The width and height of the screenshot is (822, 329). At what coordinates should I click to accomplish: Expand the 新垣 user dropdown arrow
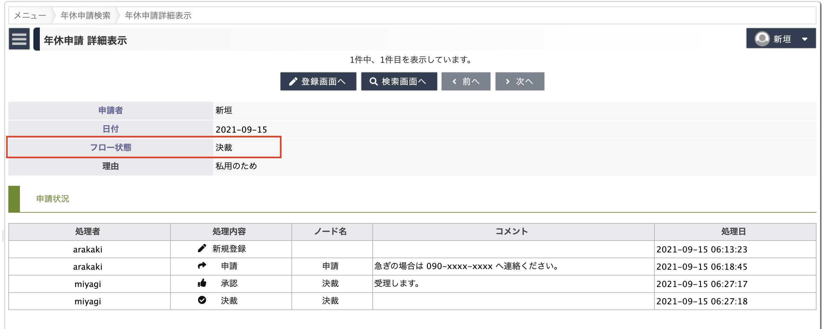(x=804, y=39)
